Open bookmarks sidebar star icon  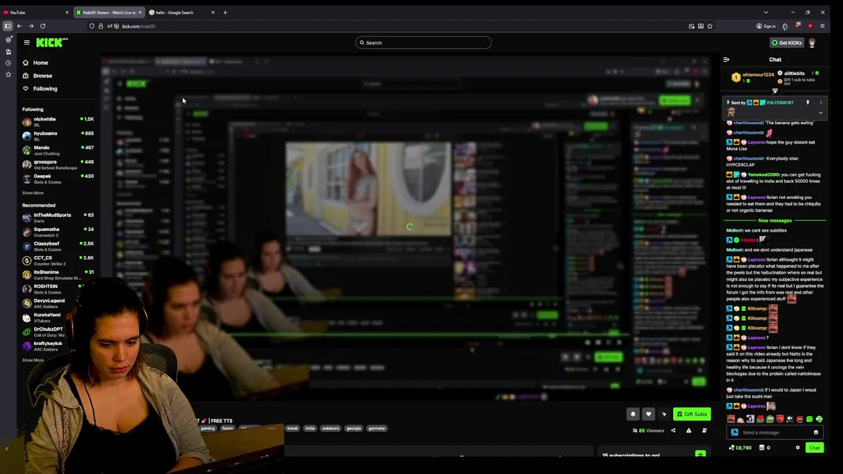8,74
